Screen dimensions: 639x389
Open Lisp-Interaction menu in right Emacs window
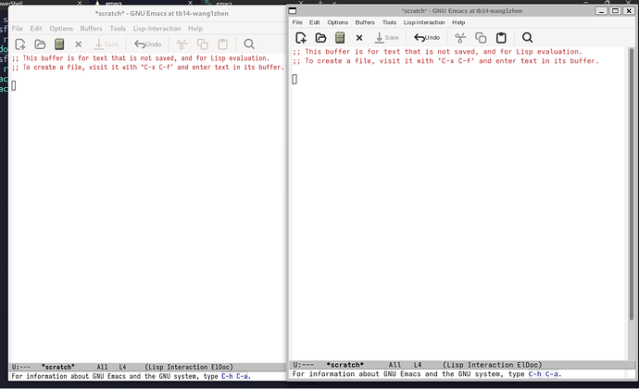pyautogui.click(x=424, y=22)
